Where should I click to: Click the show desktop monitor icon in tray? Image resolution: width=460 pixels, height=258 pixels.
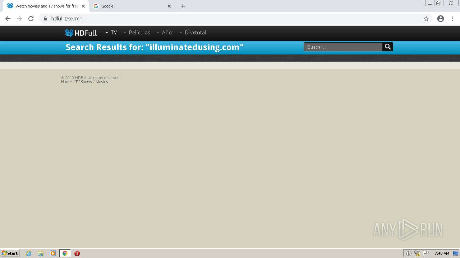(456, 253)
